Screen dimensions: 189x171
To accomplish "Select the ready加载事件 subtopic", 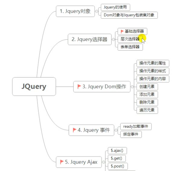I will click(136, 127).
